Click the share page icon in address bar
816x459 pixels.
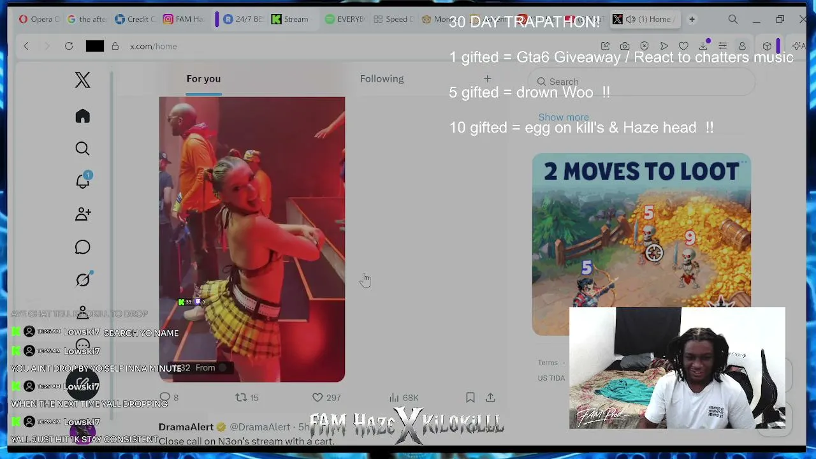coord(605,46)
